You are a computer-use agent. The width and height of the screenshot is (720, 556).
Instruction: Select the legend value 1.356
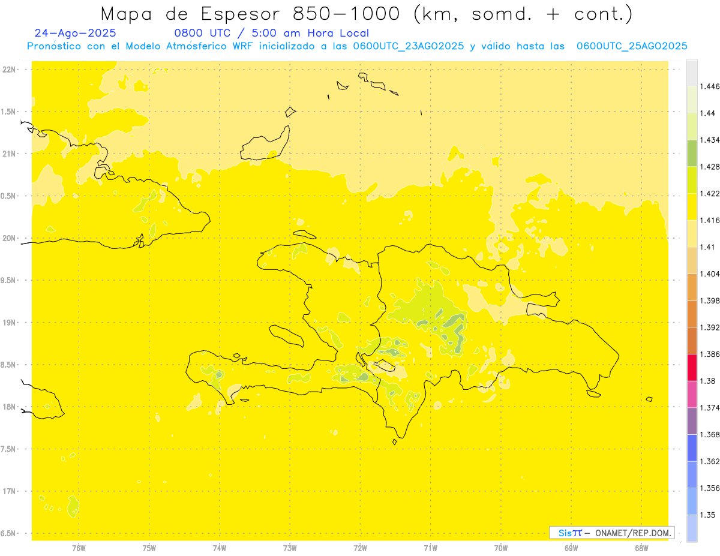(710, 488)
